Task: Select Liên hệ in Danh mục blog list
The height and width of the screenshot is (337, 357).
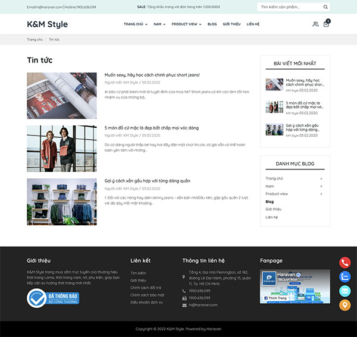Action: pos(272,217)
